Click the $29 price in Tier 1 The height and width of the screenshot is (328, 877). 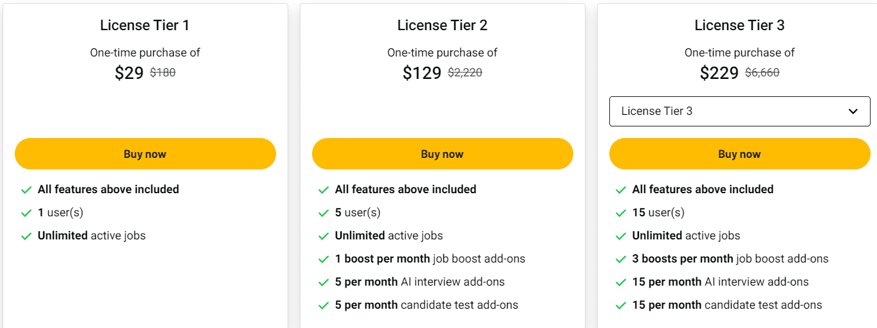[129, 73]
